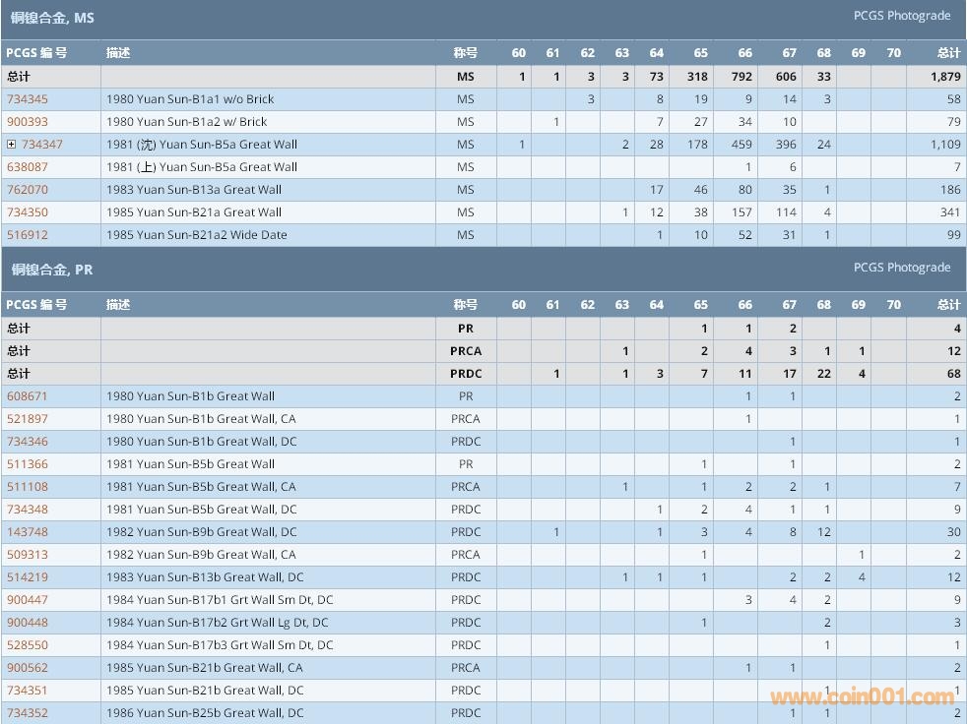Image resolution: width=967 pixels, height=724 pixels.
Task: Open PCGS Photograde in the MS section
Action: click(901, 16)
